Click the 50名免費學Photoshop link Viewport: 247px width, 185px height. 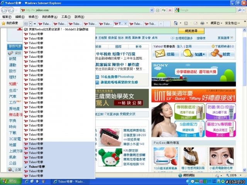pos(117,77)
